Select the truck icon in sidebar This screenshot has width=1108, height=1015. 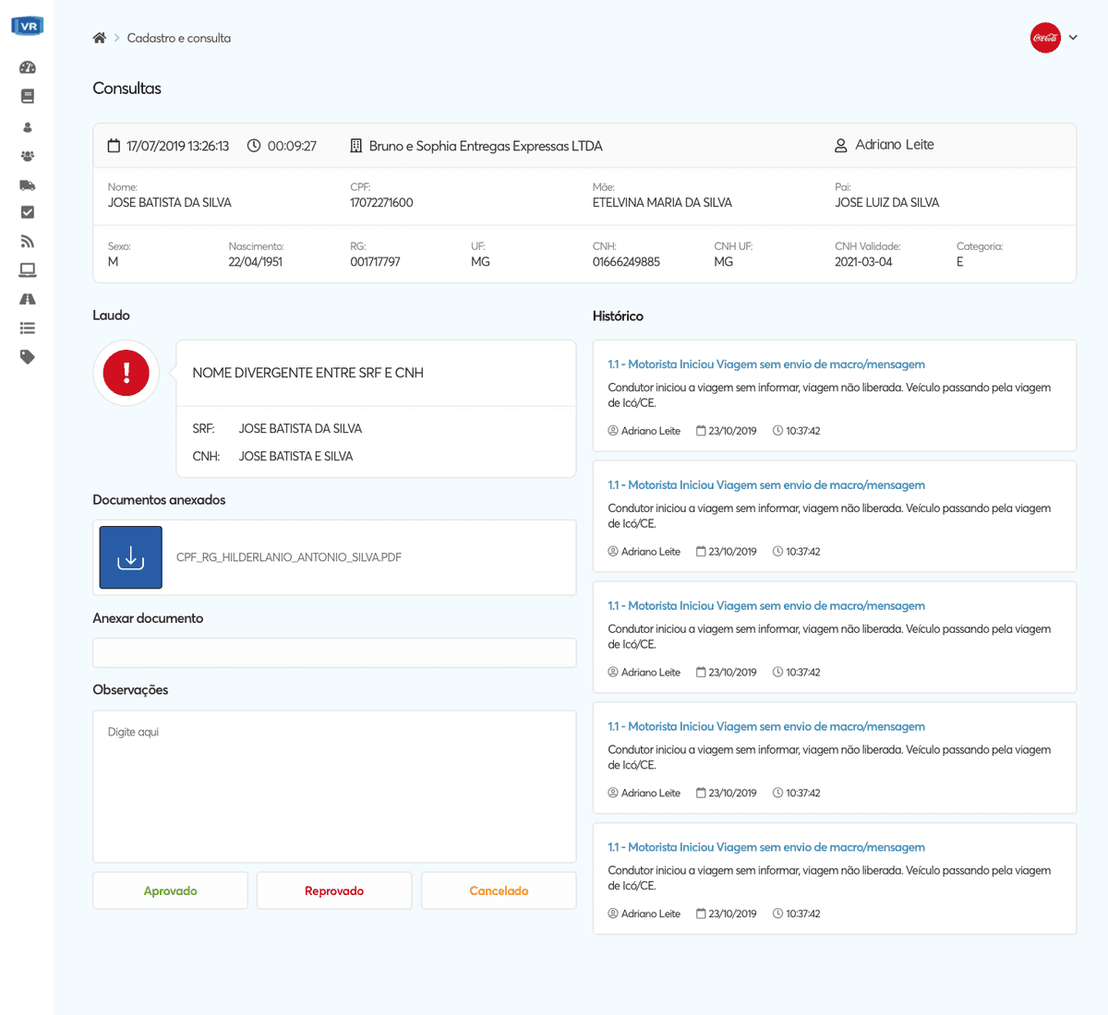pos(27,185)
